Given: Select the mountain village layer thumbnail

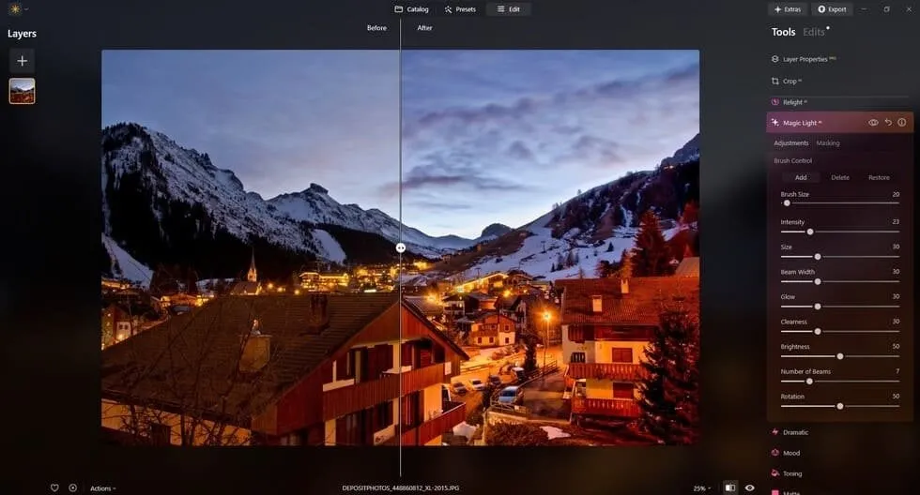Looking at the screenshot, I should point(23,91).
